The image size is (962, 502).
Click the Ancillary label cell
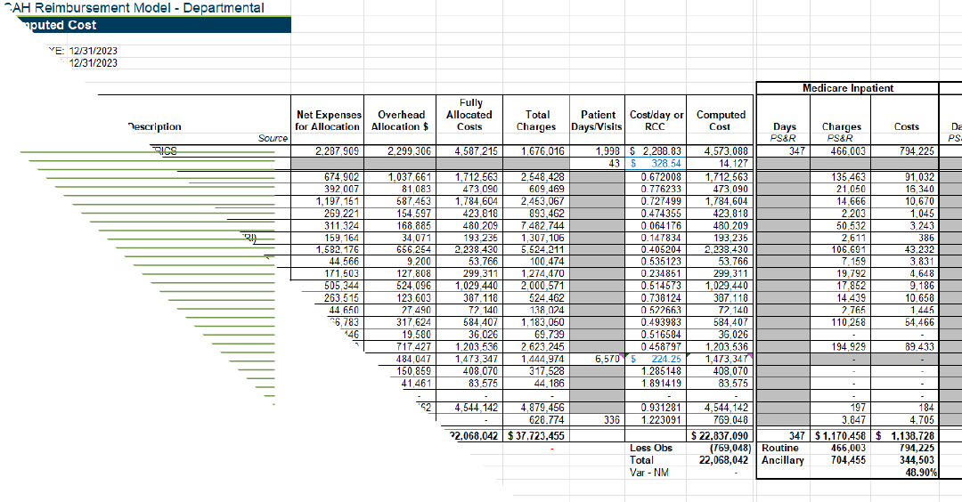pos(782,460)
